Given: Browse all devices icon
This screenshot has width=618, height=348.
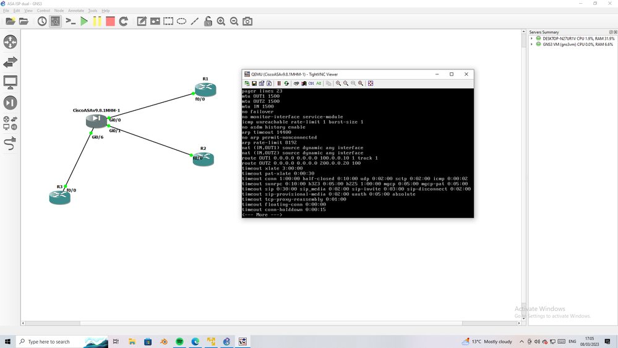Looking at the screenshot, I should click(x=11, y=123).
